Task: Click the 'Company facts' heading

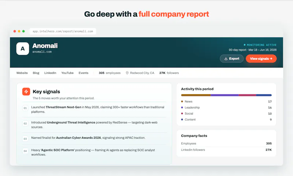Action: 194,136
